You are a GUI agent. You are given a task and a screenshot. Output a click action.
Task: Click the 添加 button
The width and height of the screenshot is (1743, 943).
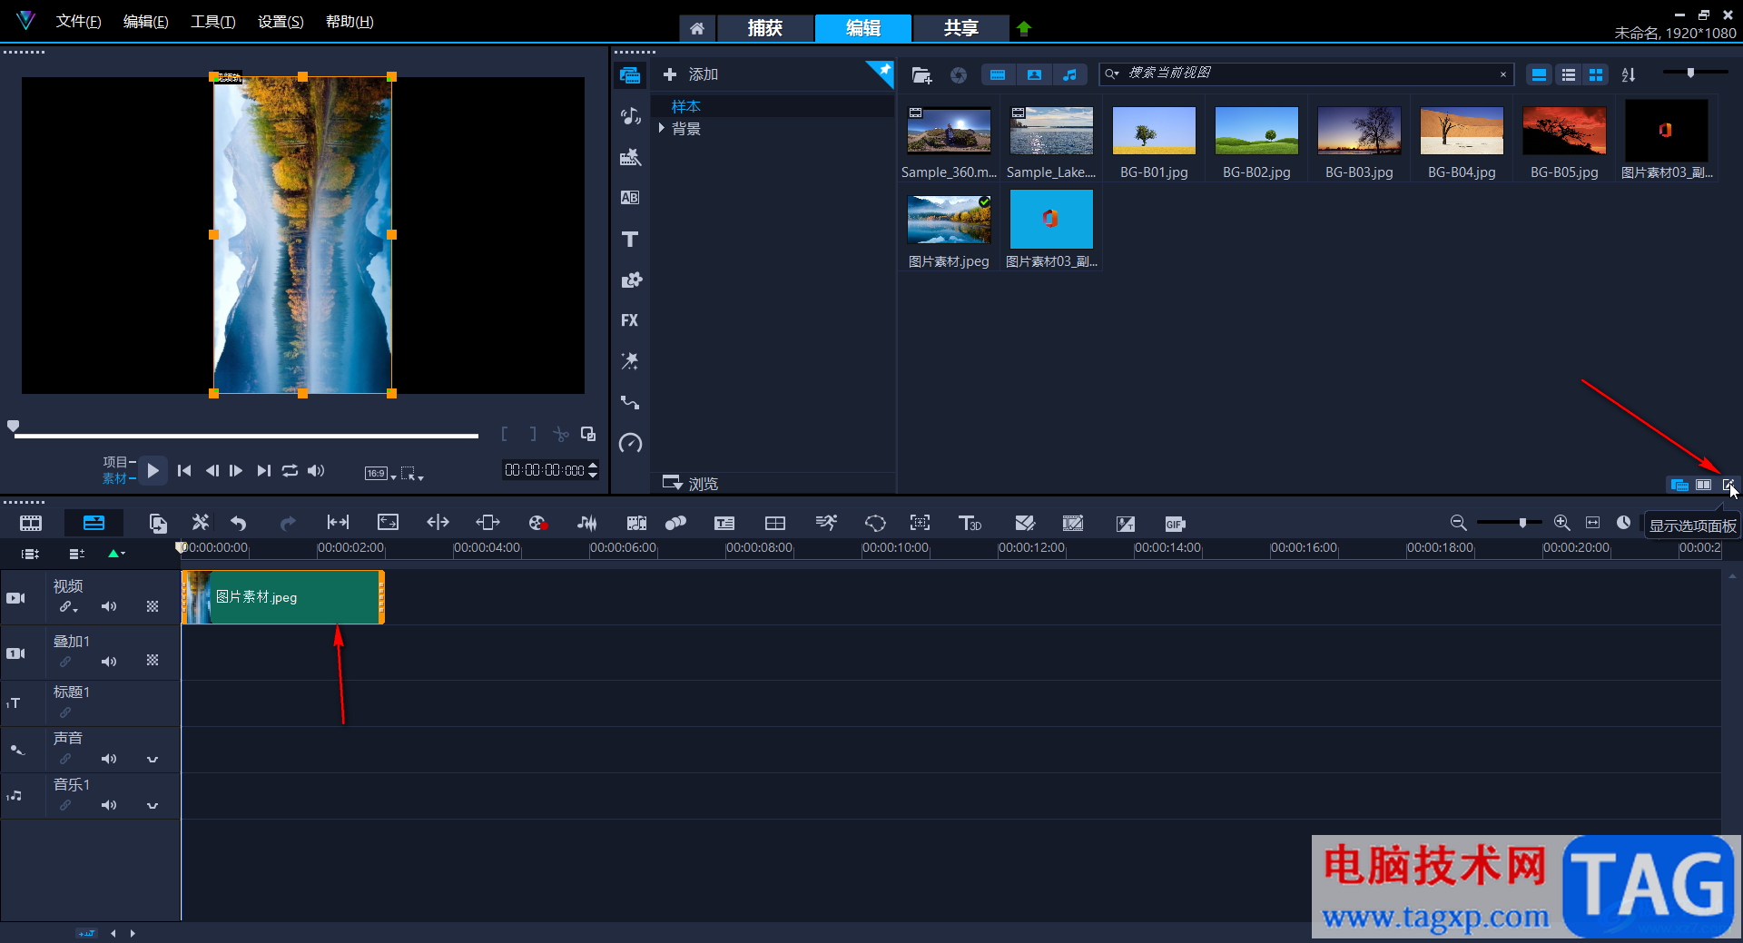[x=692, y=74]
